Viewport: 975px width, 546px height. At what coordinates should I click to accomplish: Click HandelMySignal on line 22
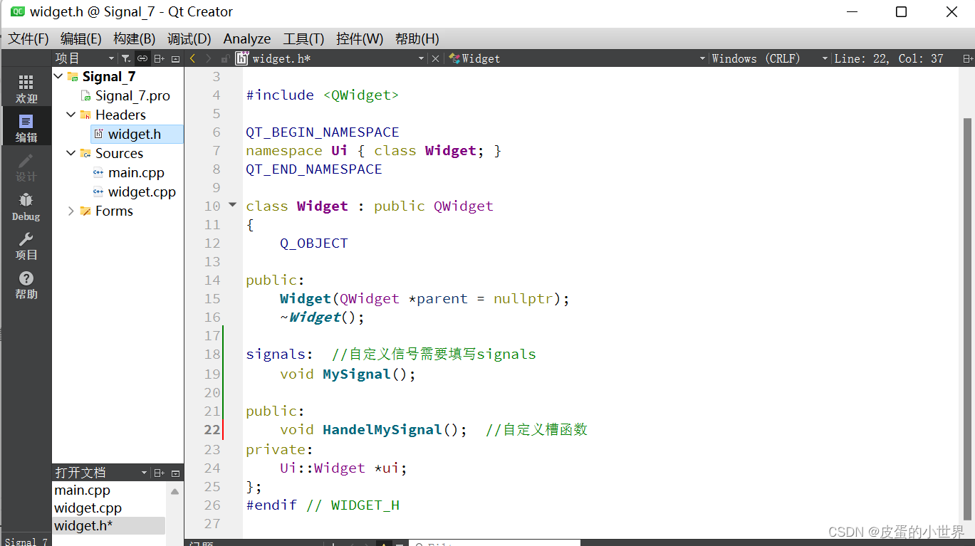[x=382, y=429]
